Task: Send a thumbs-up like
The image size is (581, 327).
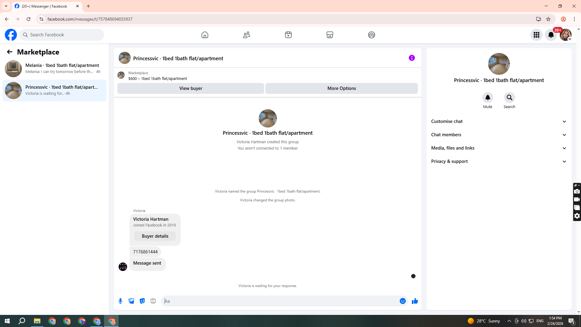Action: [415, 301]
